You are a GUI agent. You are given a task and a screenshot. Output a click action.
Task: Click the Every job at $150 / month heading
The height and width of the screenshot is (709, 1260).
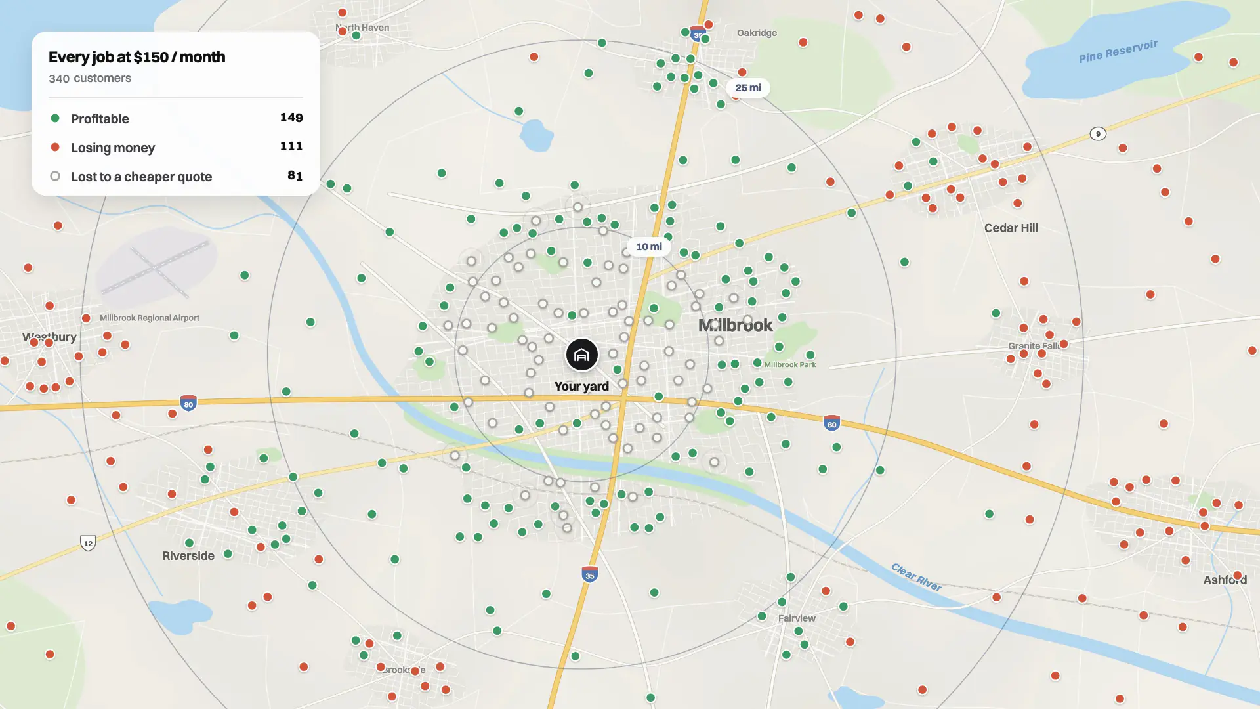pos(137,57)
